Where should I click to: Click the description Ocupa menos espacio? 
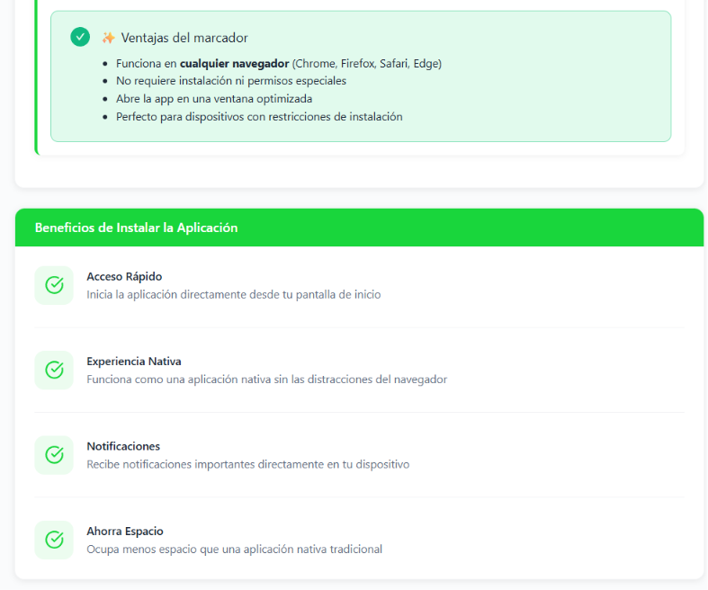(234, 550)
